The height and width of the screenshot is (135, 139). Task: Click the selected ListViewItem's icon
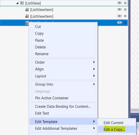[27, 23]
